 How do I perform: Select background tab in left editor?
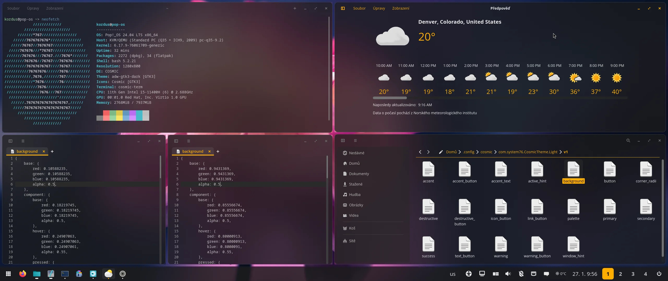click(27, 151)
